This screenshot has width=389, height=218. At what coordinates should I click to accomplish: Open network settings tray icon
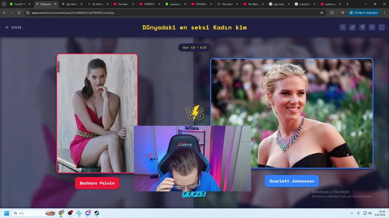[x=365, y=213]
